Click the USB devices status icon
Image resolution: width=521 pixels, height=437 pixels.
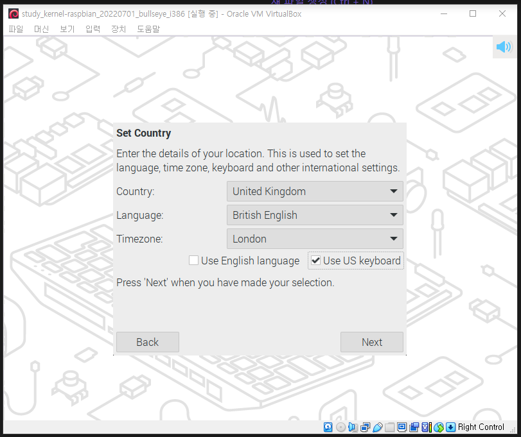(376, 427)
